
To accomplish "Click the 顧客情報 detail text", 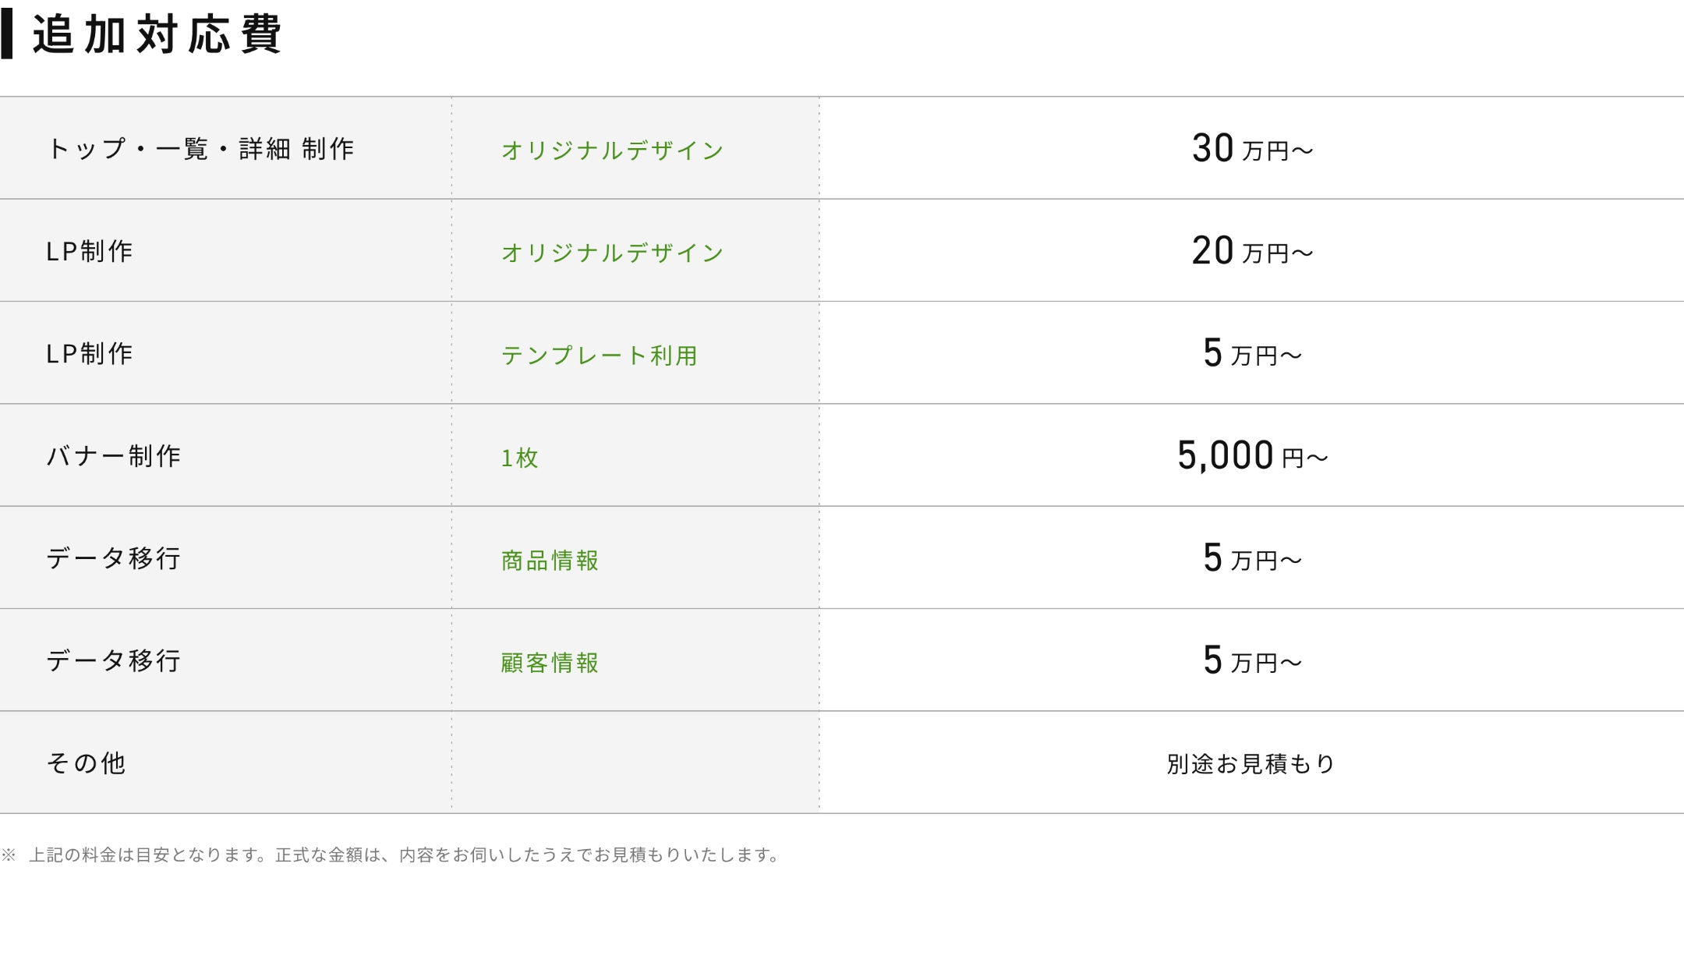I will tap(550, 663).
